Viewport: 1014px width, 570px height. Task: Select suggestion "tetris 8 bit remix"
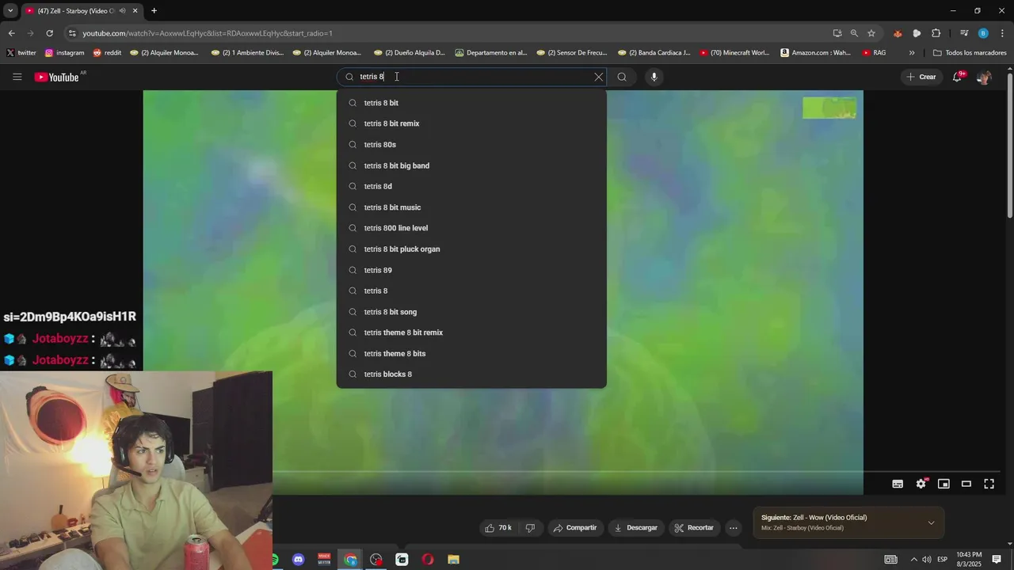471,123
